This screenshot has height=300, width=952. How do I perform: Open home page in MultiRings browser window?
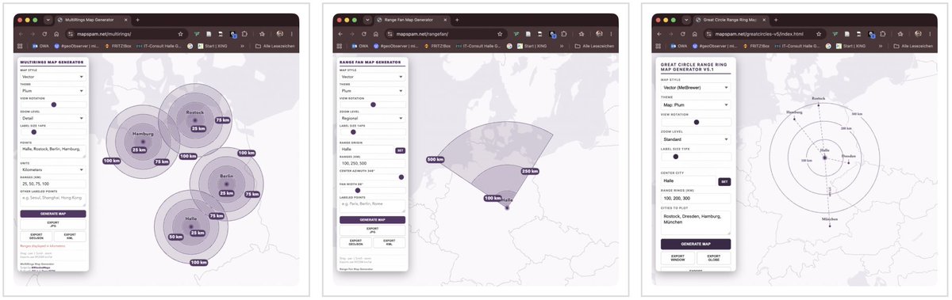click(x=56, y=34)
